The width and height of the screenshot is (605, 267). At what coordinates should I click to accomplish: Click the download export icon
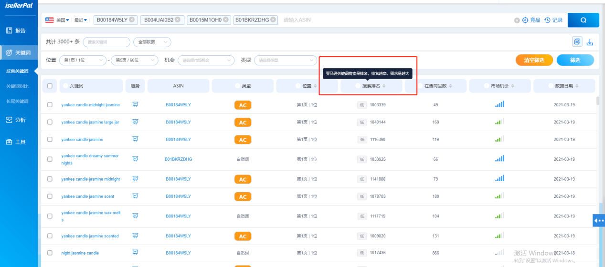tap(590, 42)
